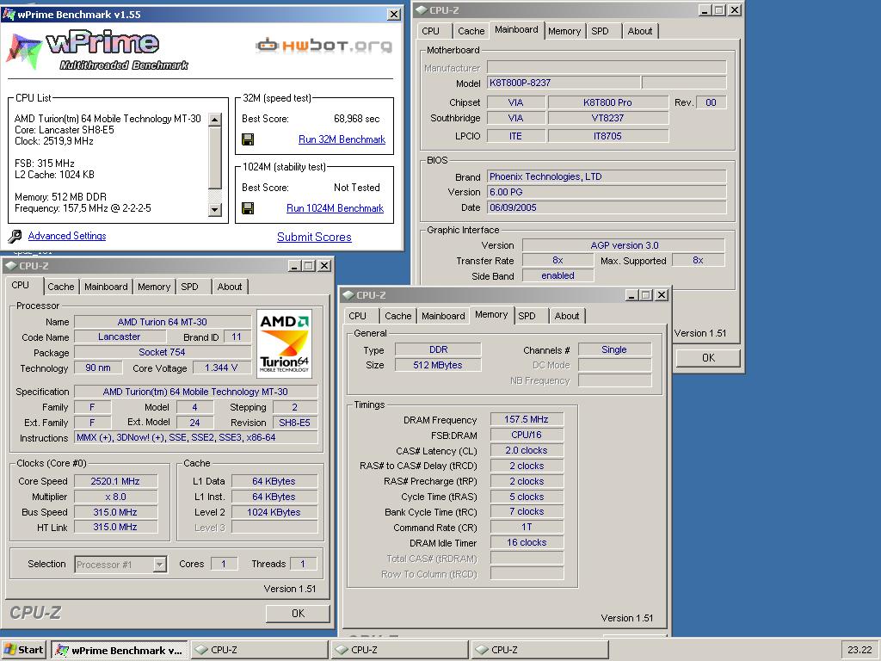Click the Code Name value Lancaster
The height and width of the screenshot is (661, 881).
[x=120, y=337]
